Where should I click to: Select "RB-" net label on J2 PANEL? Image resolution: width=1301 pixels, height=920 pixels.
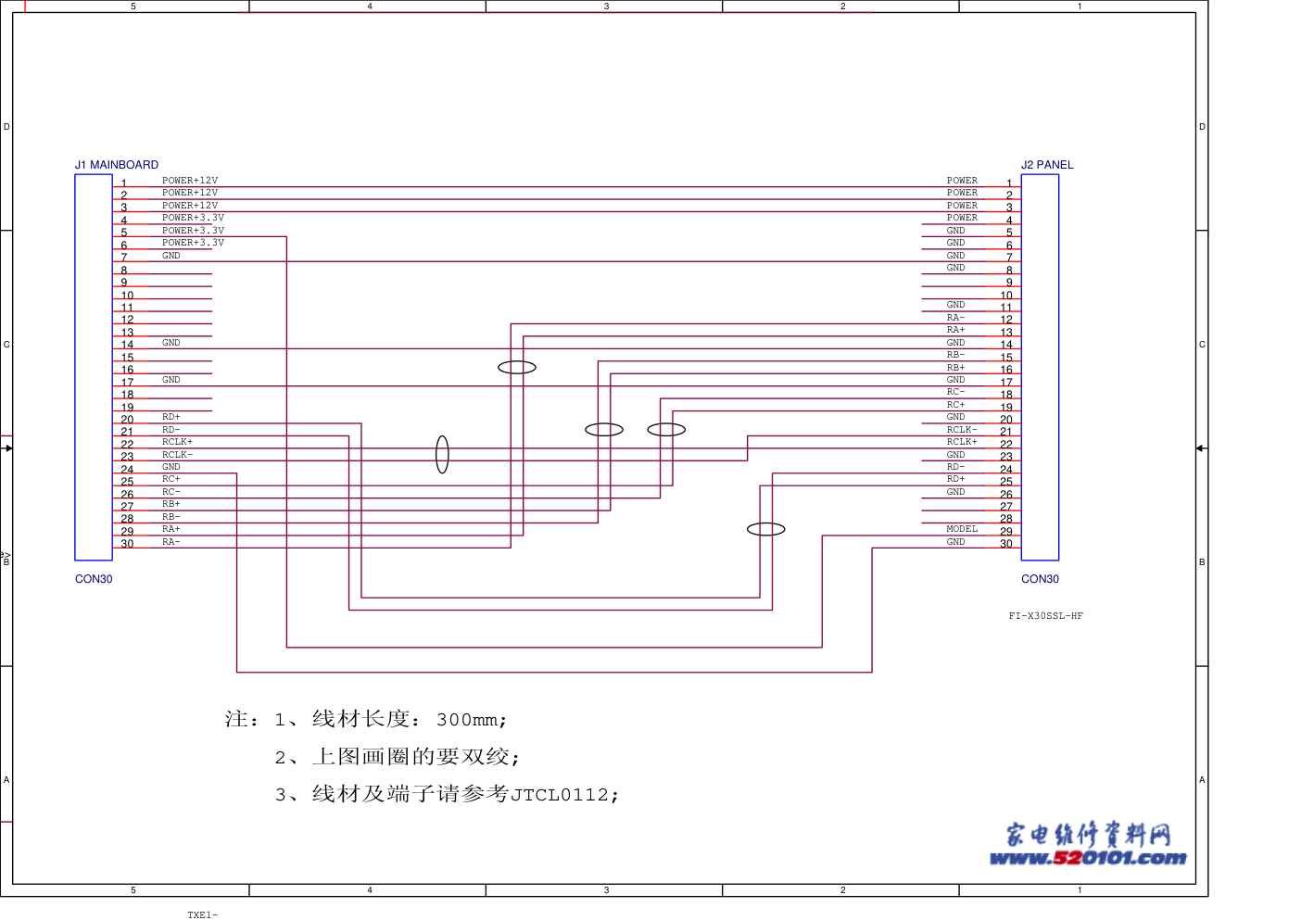point(955,355)
